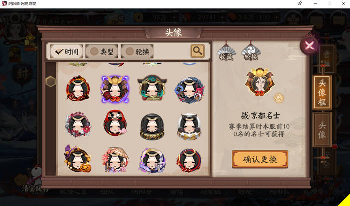Switch to the 头像 side tab
Image resolution: width=350 pixels, height=206 pixels.
tap(322, 130)
